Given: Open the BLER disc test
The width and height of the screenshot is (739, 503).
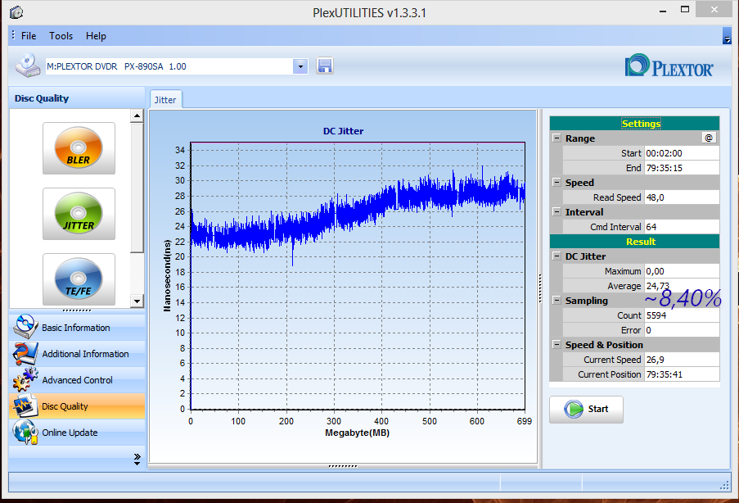Looking at the screenshot, I should point(79,148).
